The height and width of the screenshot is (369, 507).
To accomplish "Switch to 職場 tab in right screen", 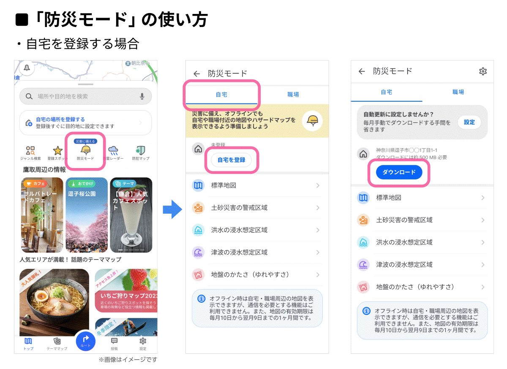I will pos(458,92).
